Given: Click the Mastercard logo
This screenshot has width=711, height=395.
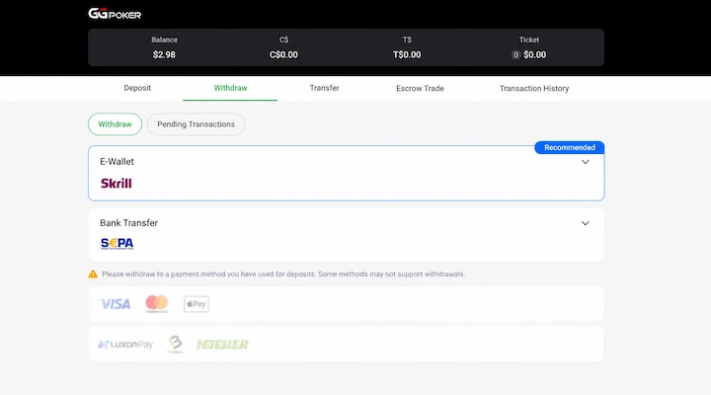Looking at the screenshot, I should click(x=156, y=303).
